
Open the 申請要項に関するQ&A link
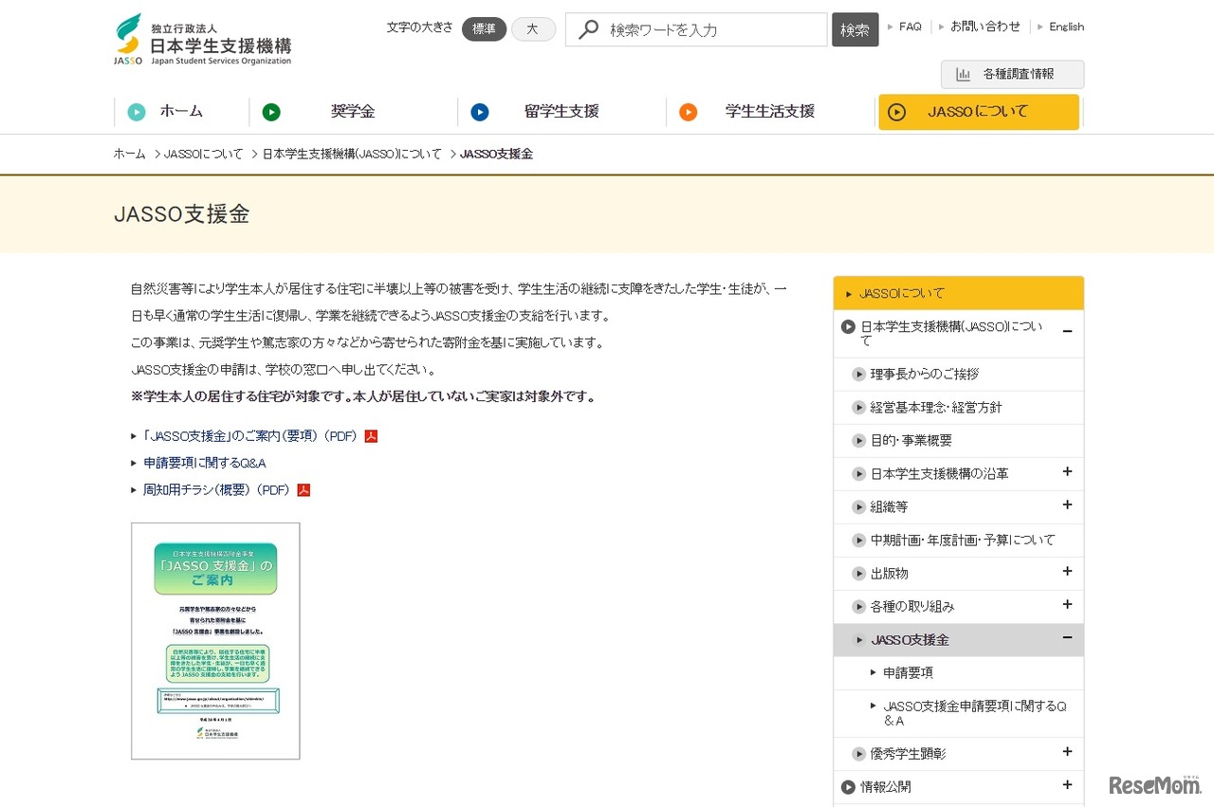point(205,463)
